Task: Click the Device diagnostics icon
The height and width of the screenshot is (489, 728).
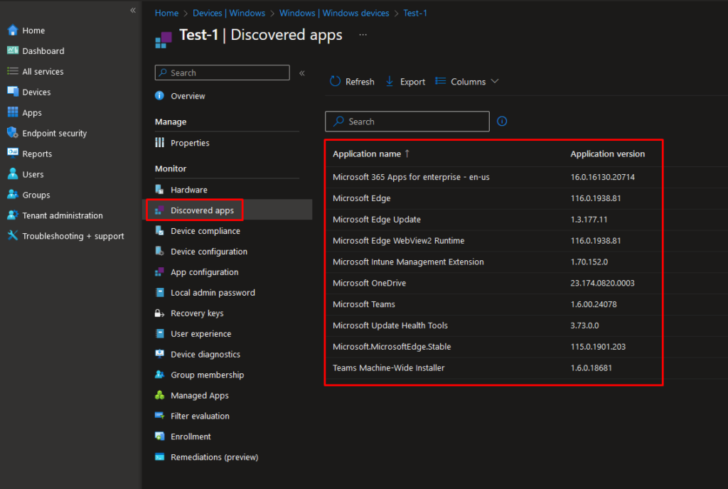Action: click(x=159, y=354)
